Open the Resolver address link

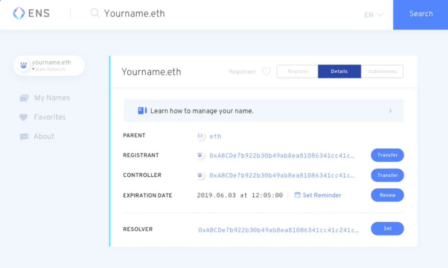pyautogui.click(x=278, y=230)
